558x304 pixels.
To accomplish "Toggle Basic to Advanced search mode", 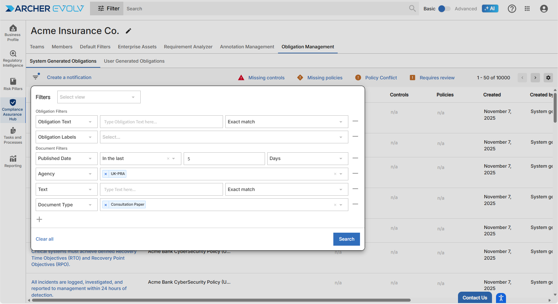I will (x=444, y=9).
